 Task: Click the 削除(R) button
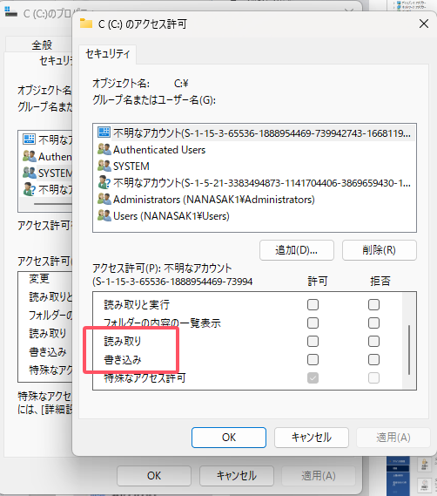[380, 250]
